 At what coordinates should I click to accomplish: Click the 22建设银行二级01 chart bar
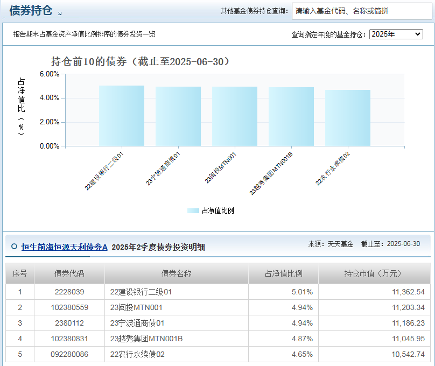tap(122, 116)
